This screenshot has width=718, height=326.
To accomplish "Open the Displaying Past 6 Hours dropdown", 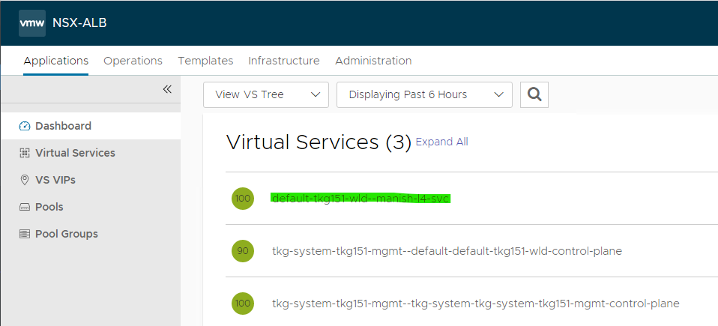I will (424, 94).
